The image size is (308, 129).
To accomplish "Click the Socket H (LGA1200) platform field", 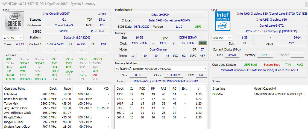I will click(77, 37).
